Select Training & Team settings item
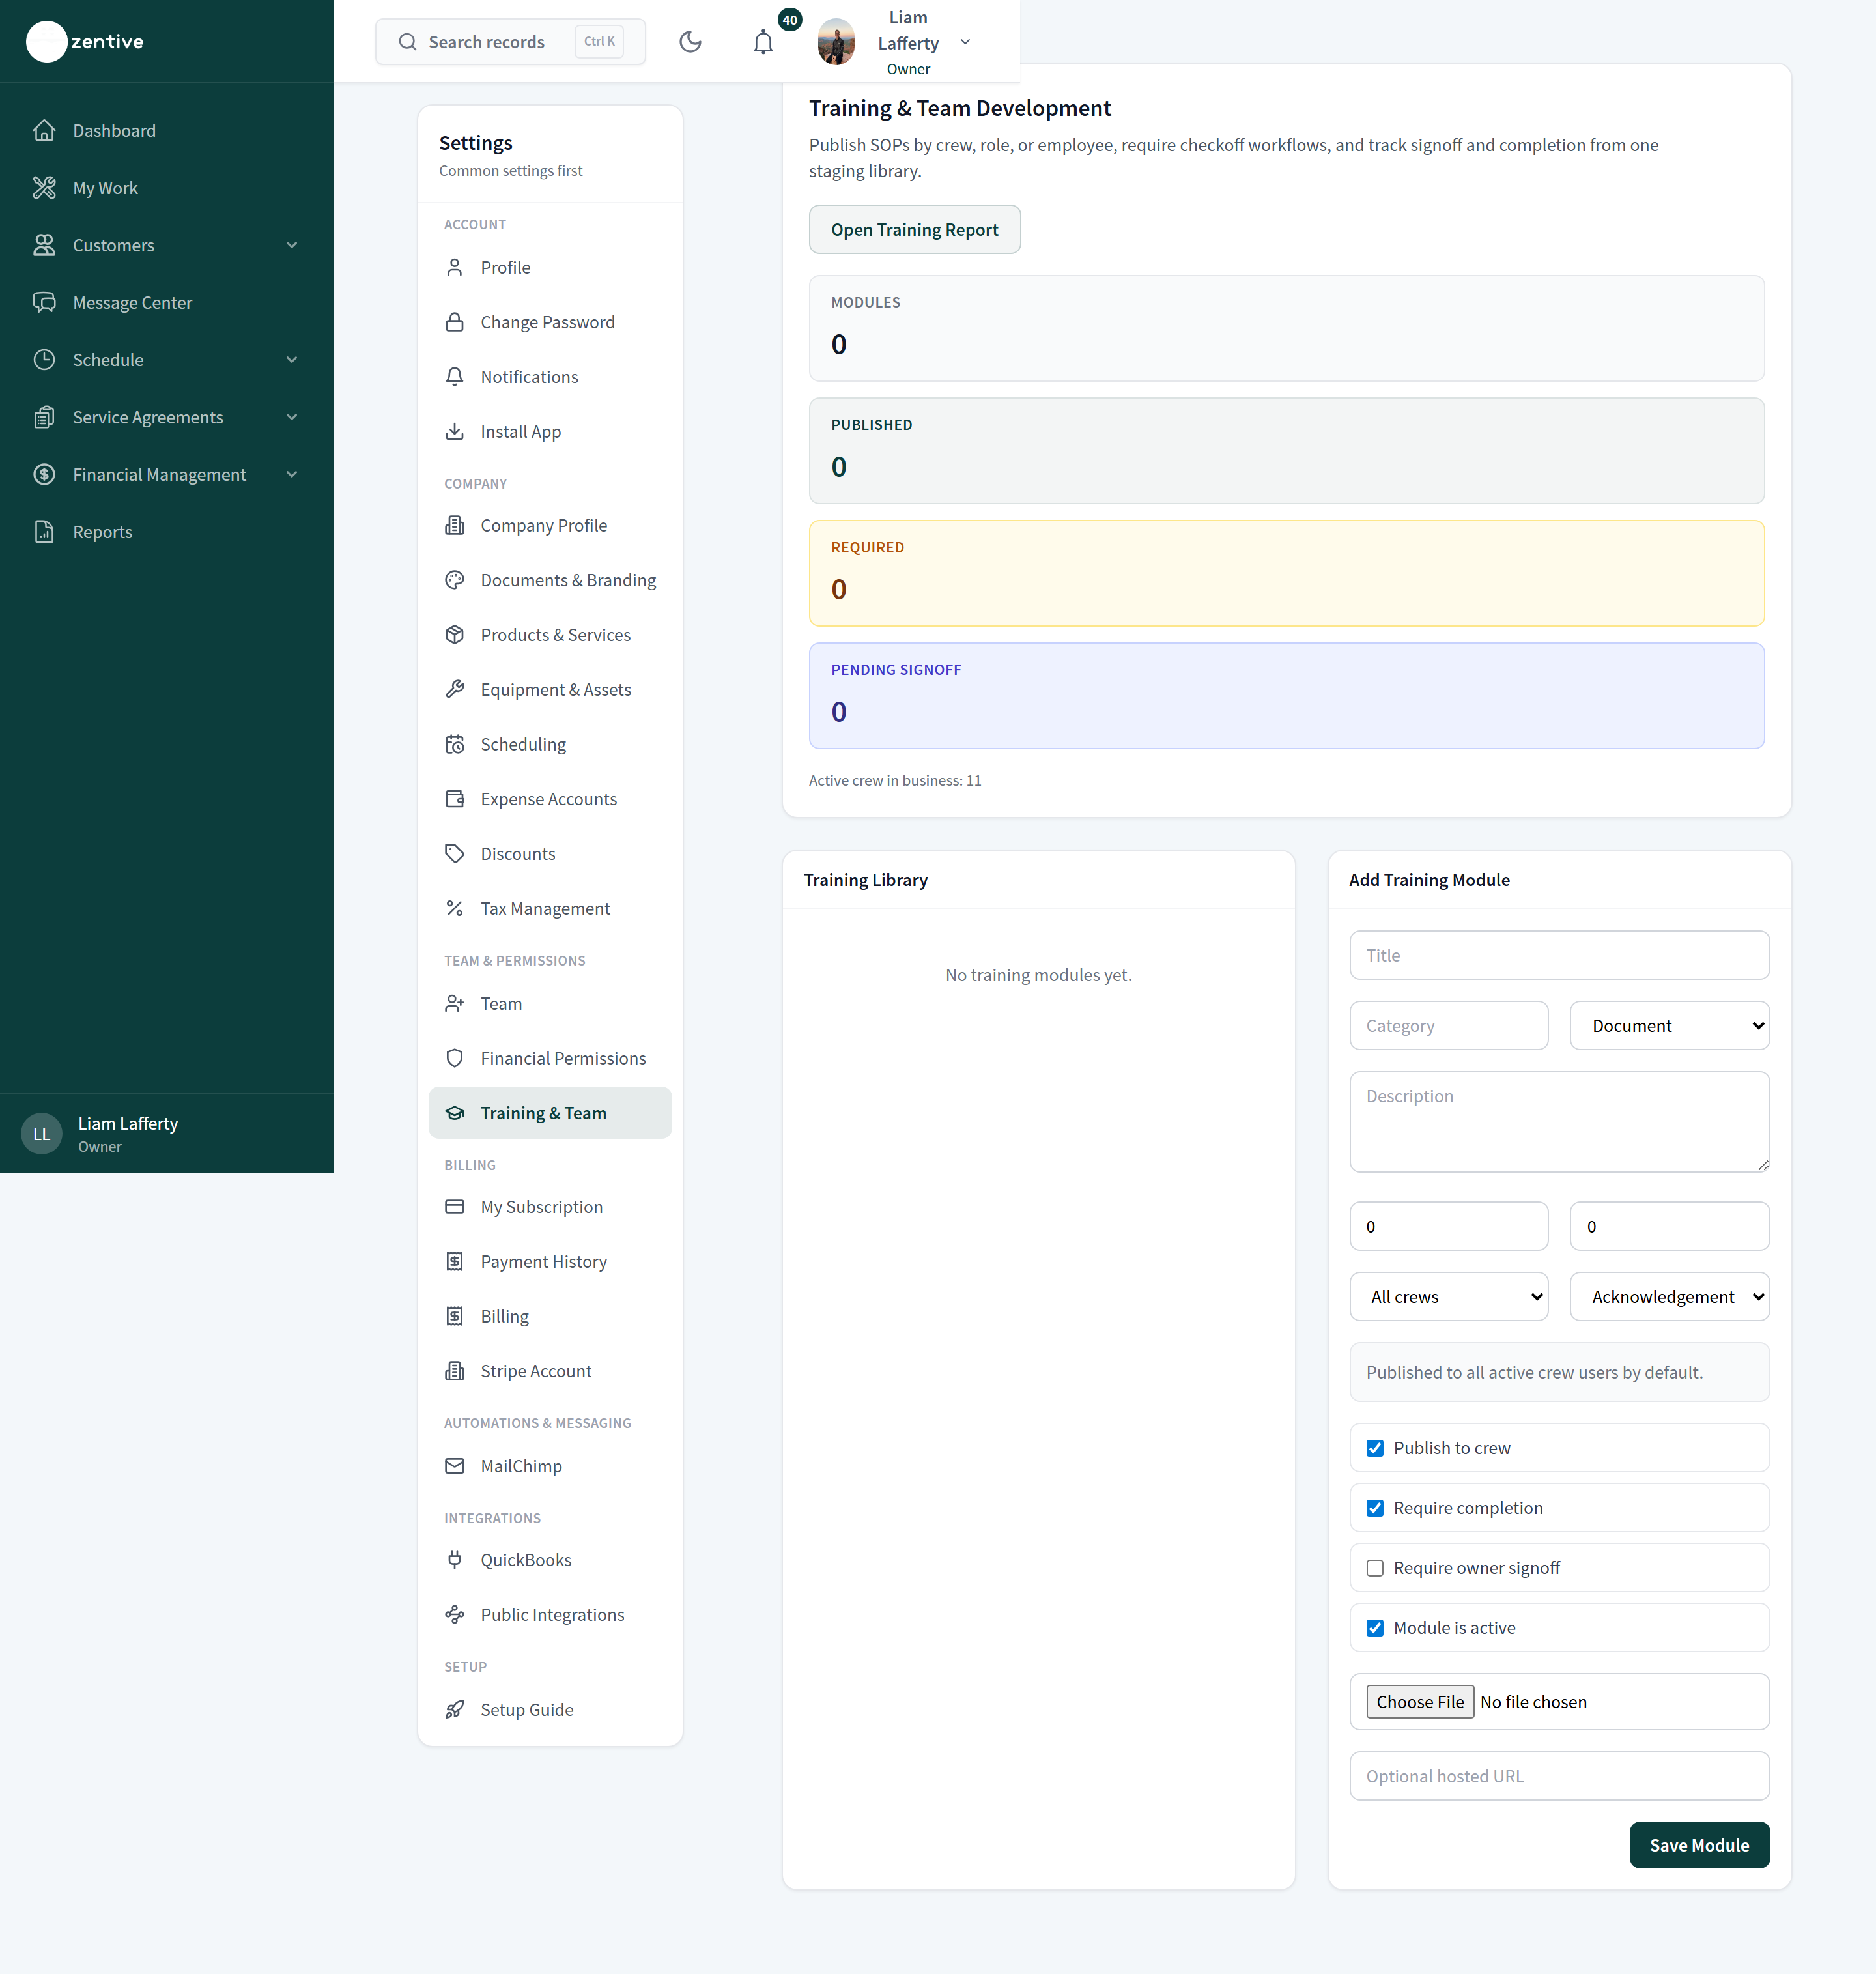The image size is (1876, 1974). [x=550, y=1113]
